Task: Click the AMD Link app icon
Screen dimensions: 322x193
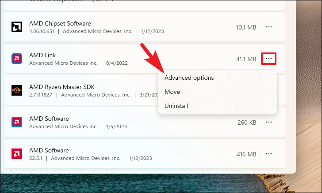Action: [x=17, y=59]
